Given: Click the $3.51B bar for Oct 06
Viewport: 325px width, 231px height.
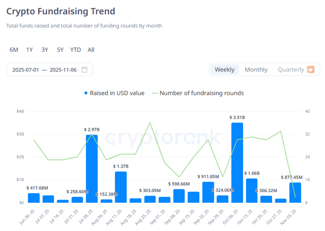Looking at the screenshot, I should [x=237, y=163].
